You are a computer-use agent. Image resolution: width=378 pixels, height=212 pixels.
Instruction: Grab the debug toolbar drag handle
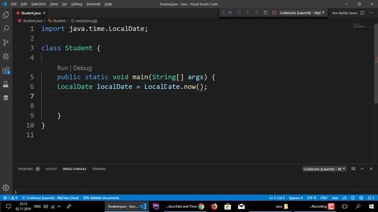[223, 12]
